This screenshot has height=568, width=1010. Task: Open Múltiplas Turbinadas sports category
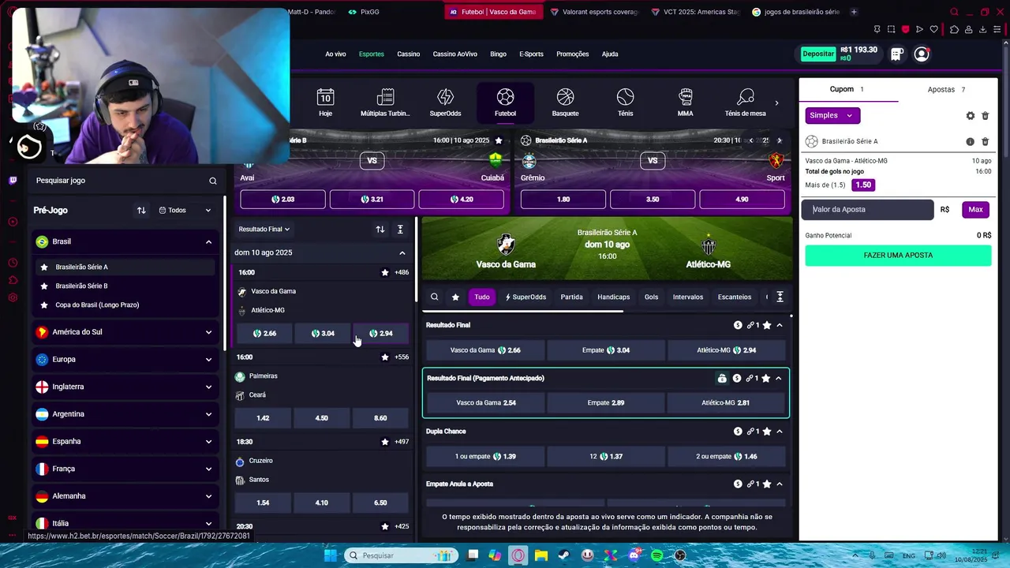point(385,103)
